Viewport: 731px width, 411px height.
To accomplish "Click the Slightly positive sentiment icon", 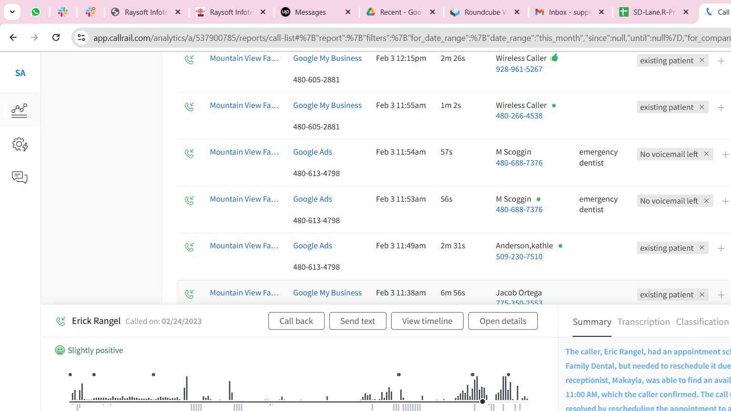I will pos(60,350).
